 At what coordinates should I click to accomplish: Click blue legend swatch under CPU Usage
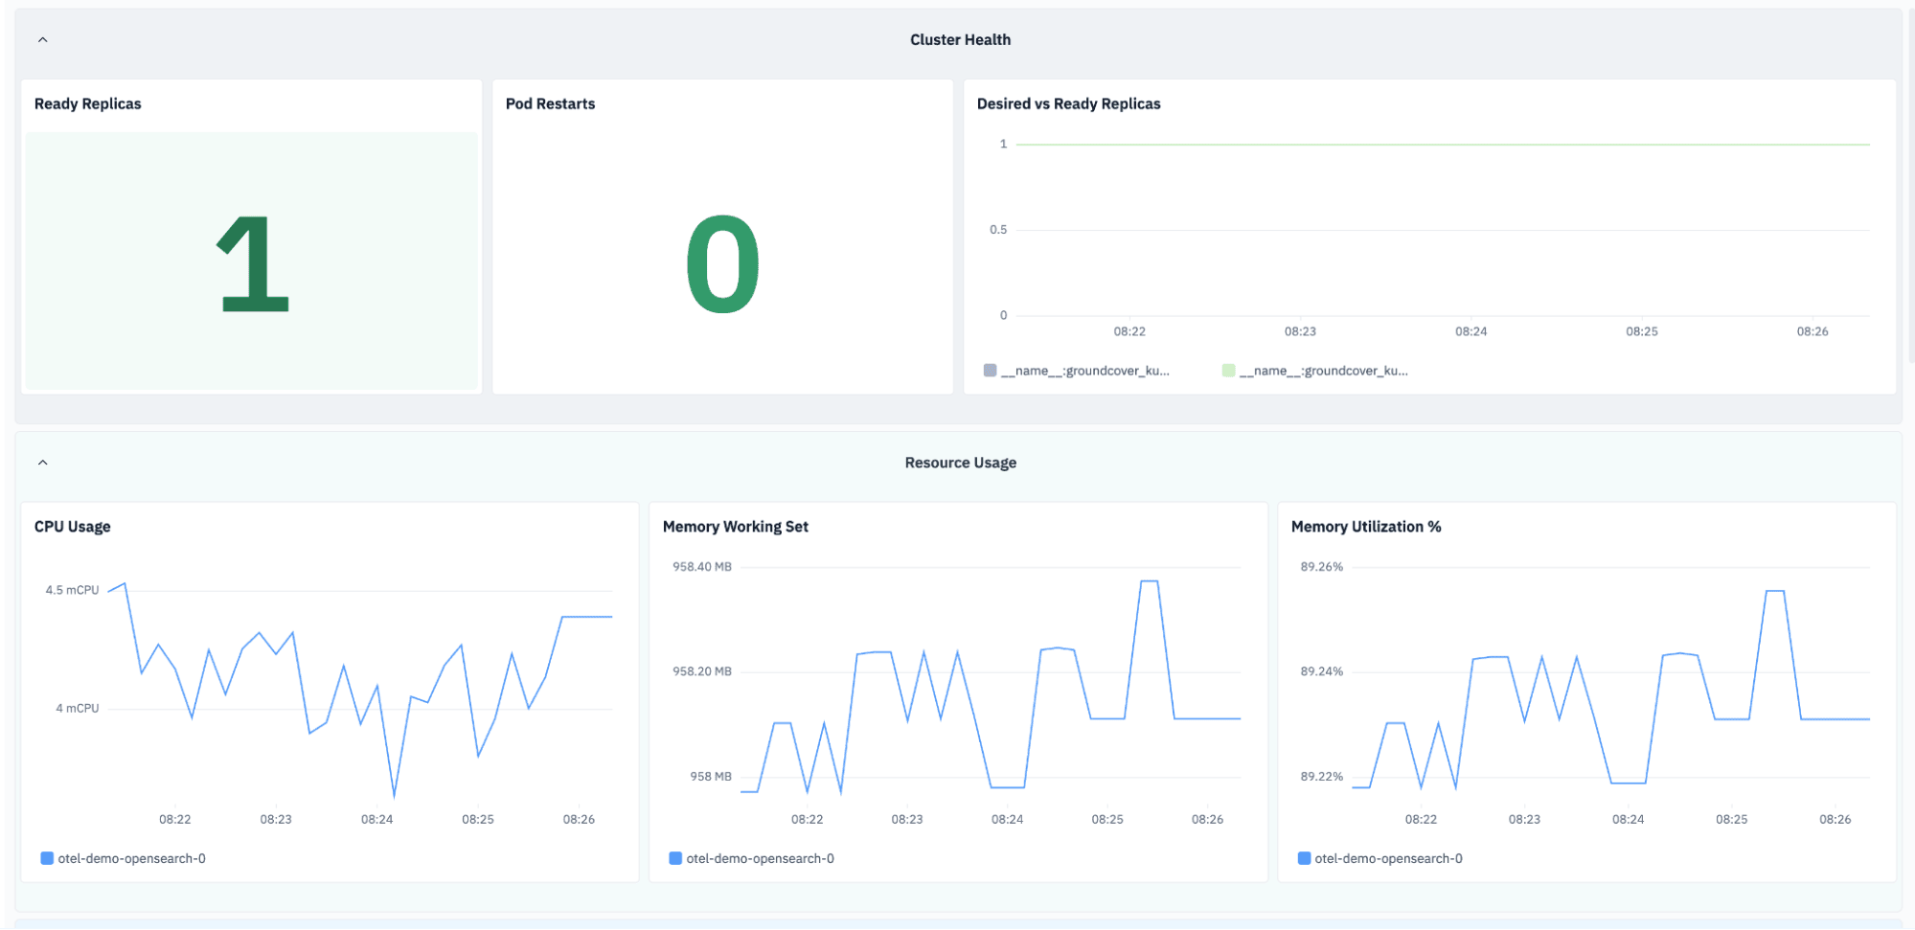pyautogui.click(x=47, y=858)
